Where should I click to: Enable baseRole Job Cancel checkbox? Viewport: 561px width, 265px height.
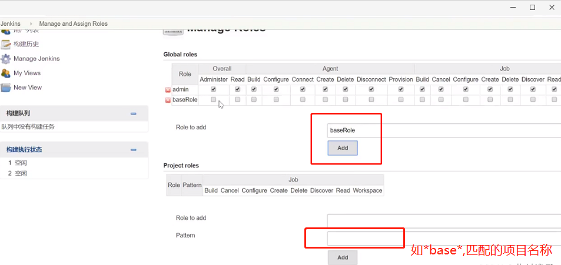[x=441, y=100]
